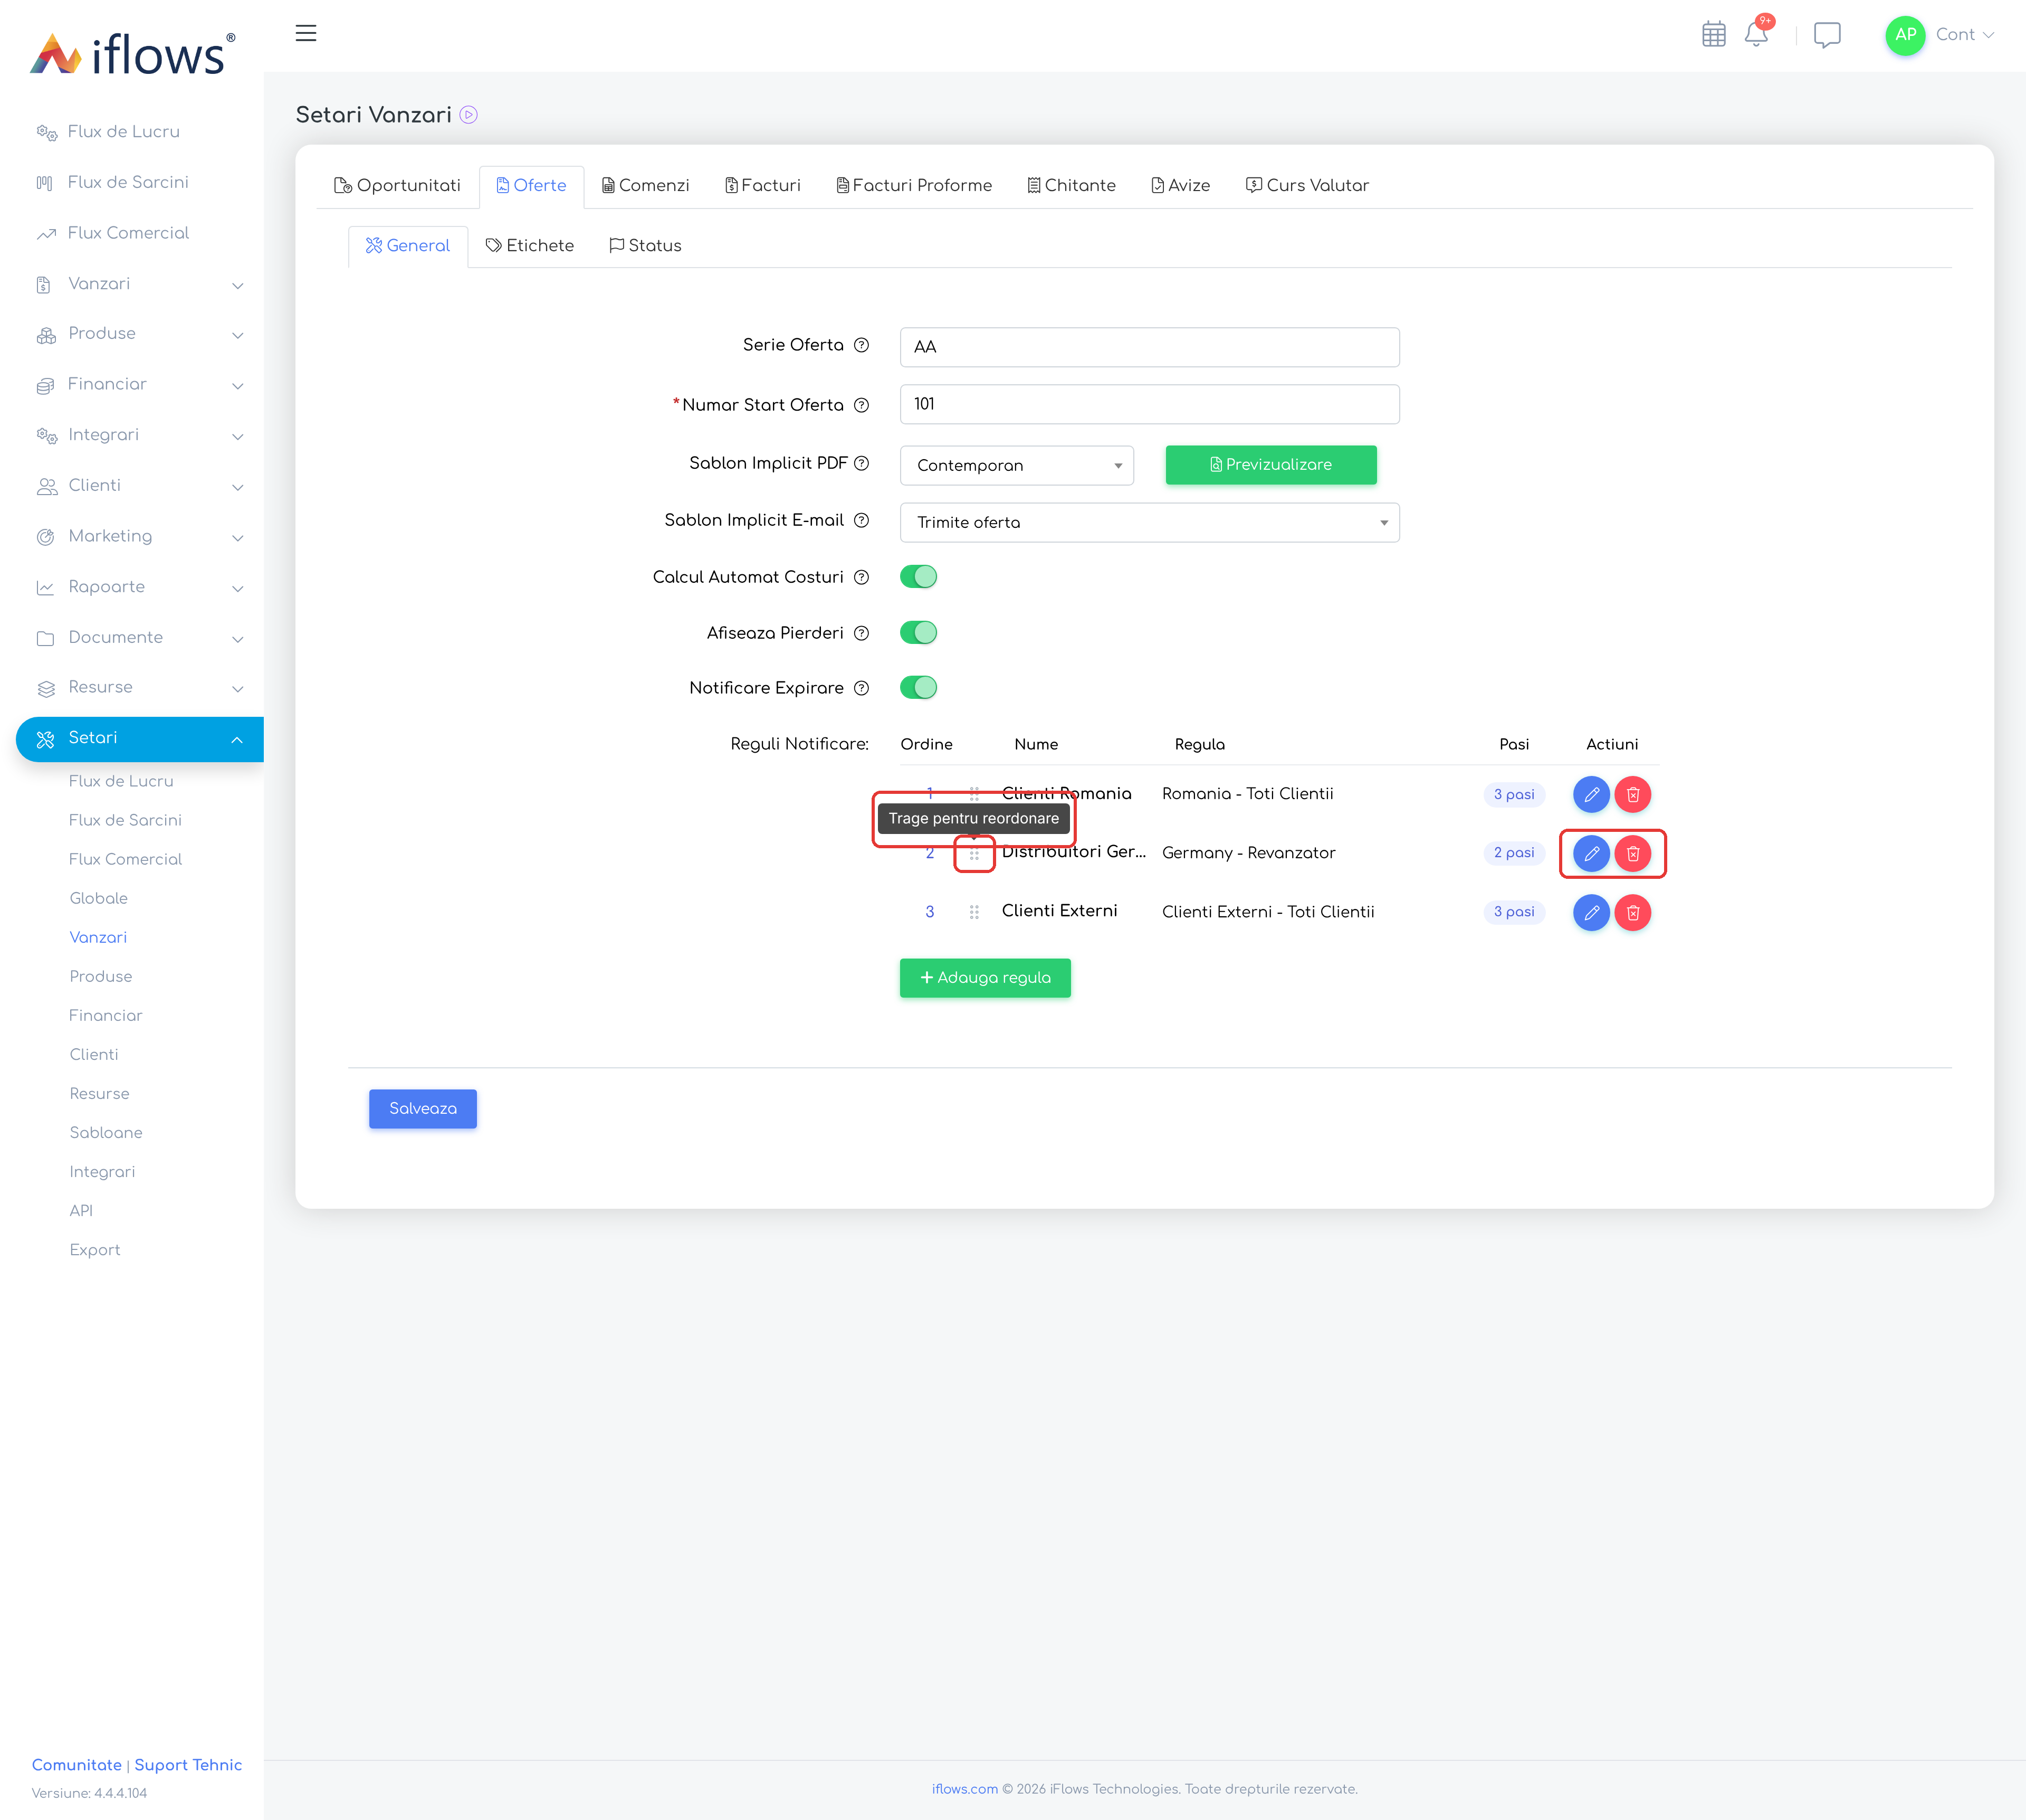This screenshot has height=1820, width=2026.
Task: Edit the Clienti Externi rule
Action: click(x=1591, y=912)
